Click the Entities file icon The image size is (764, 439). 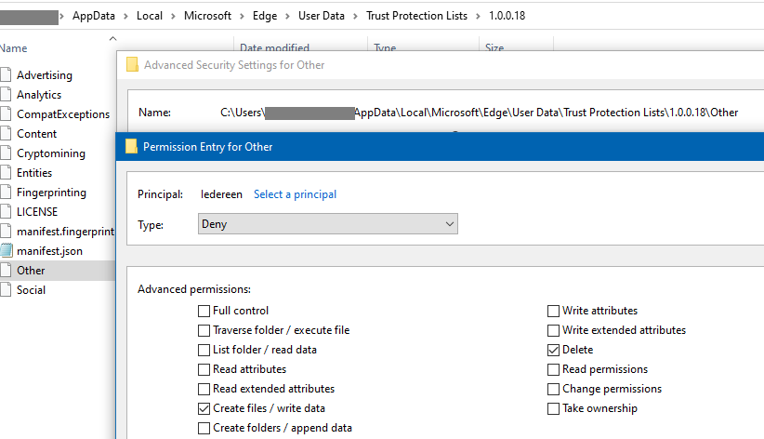(x=7, y=173)
